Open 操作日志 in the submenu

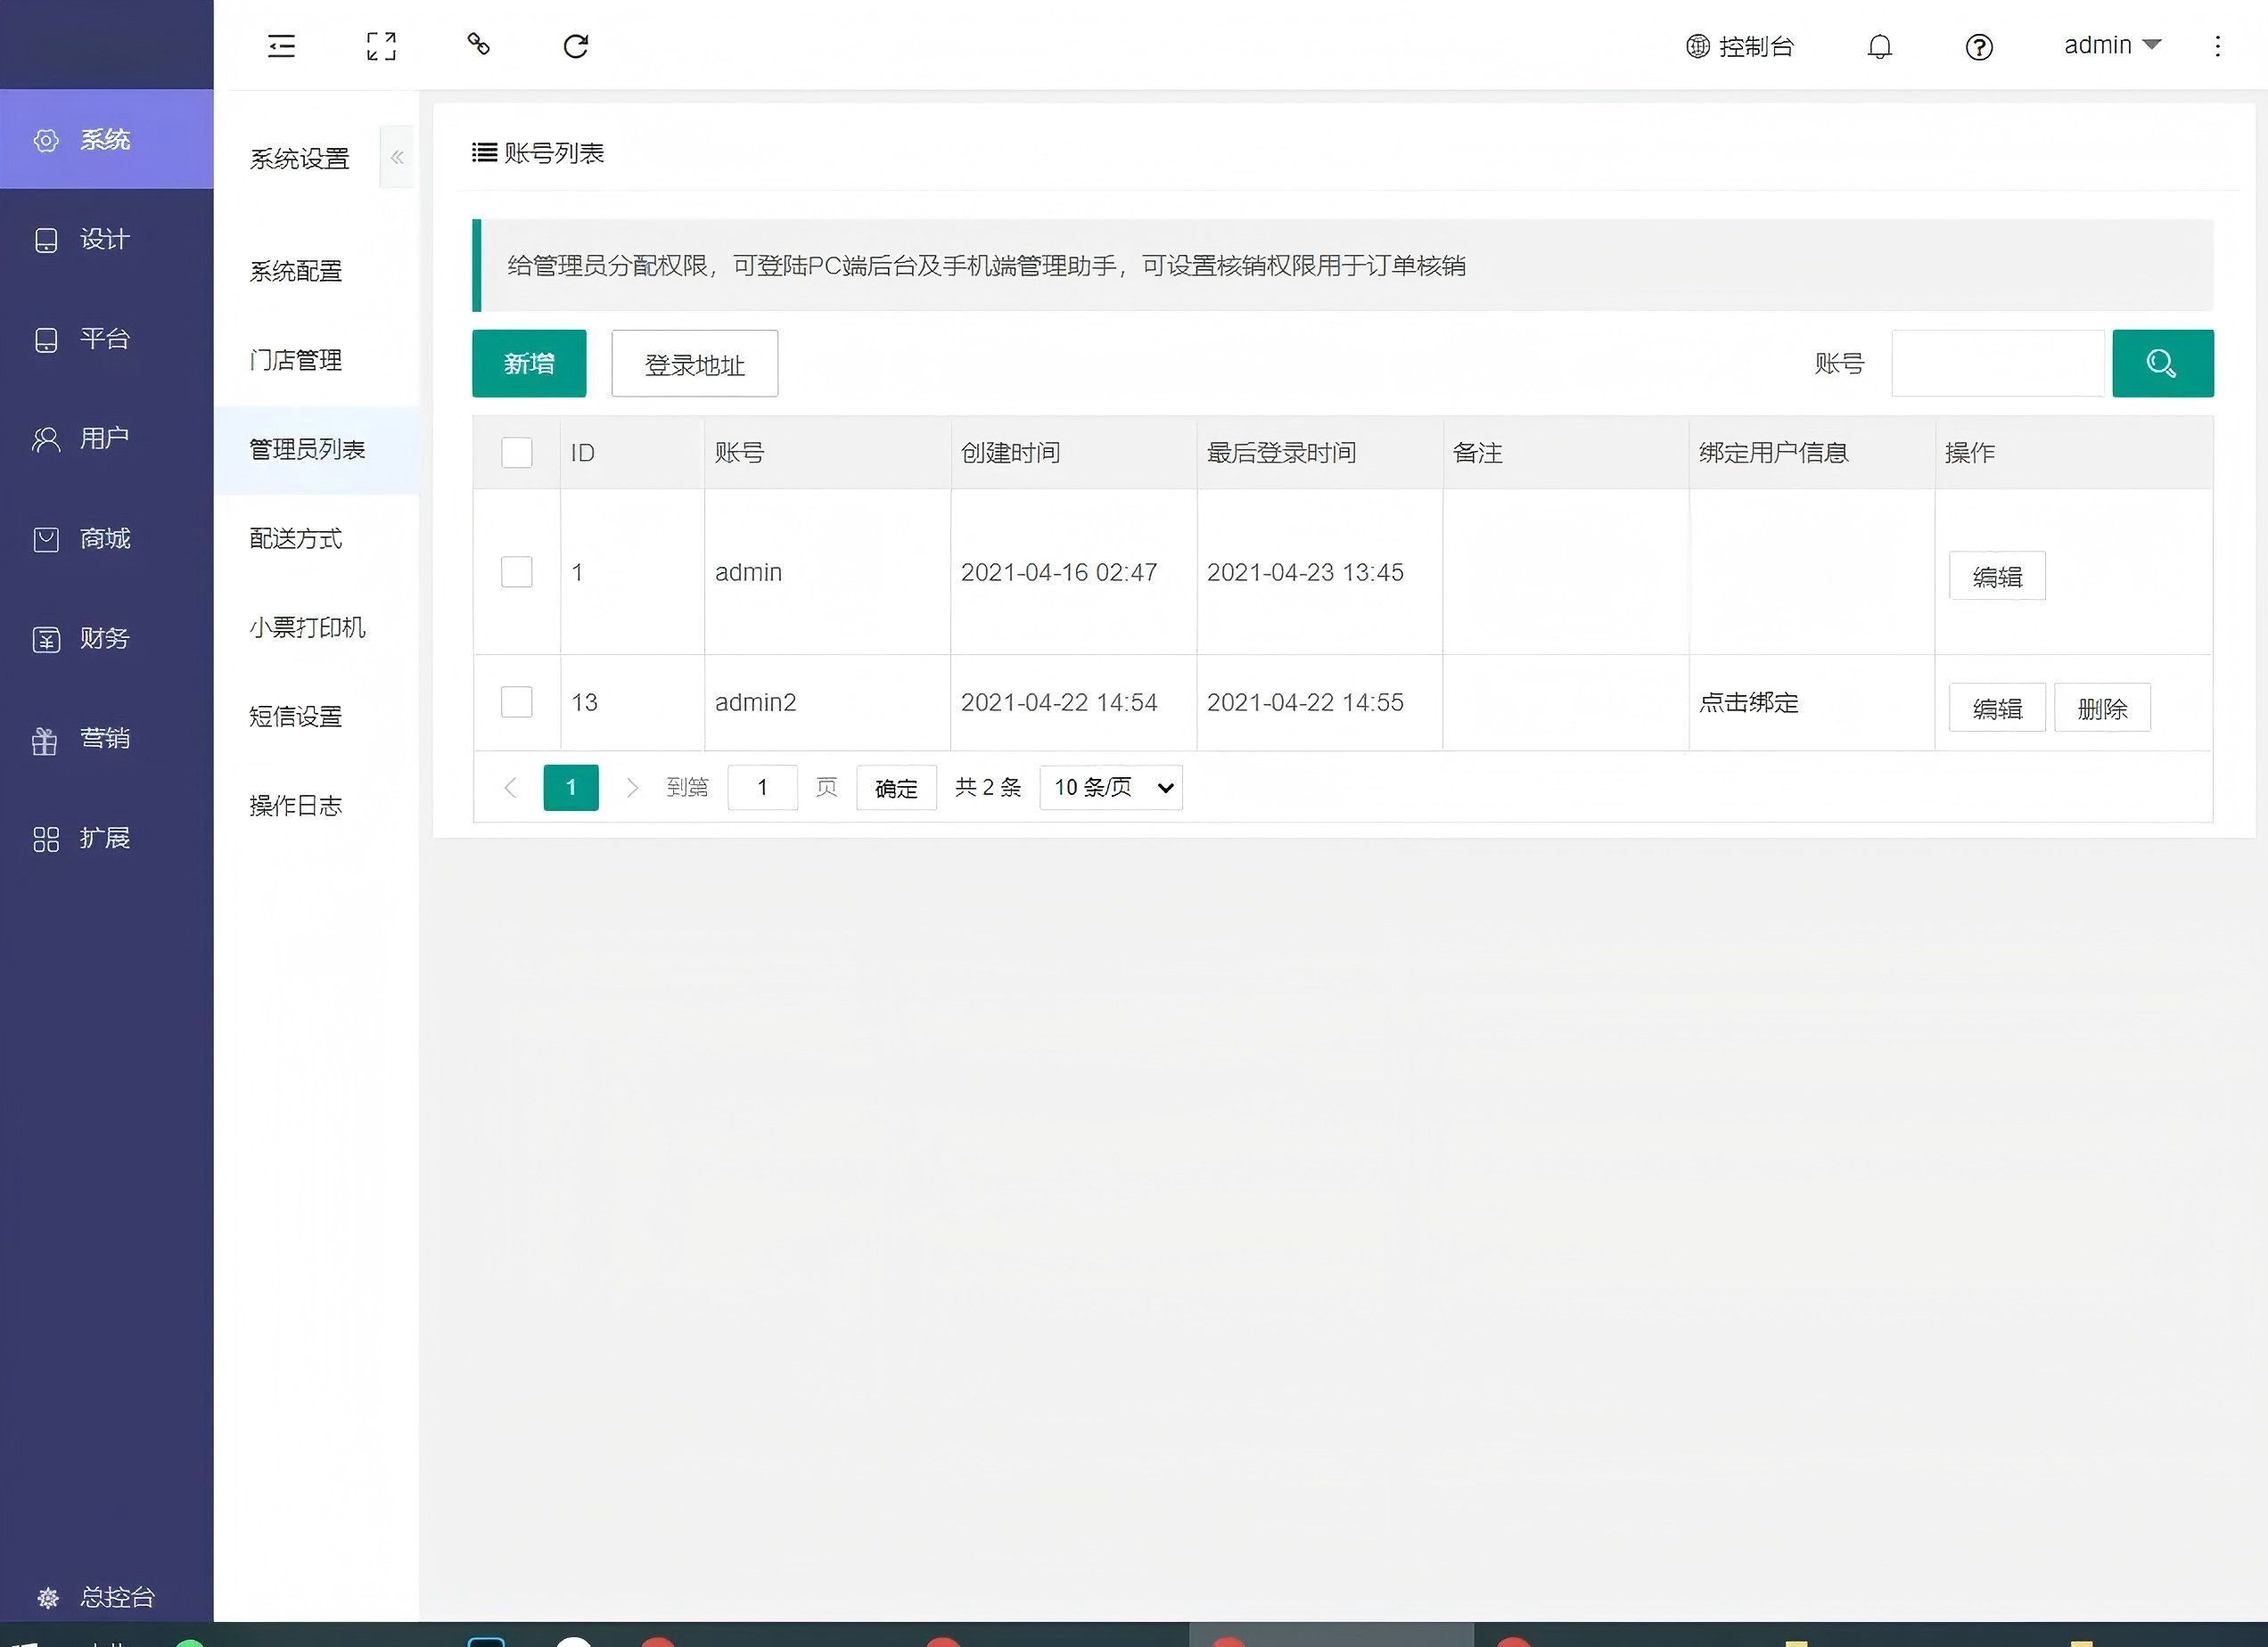pyautogui.click(x=296, y=806)
